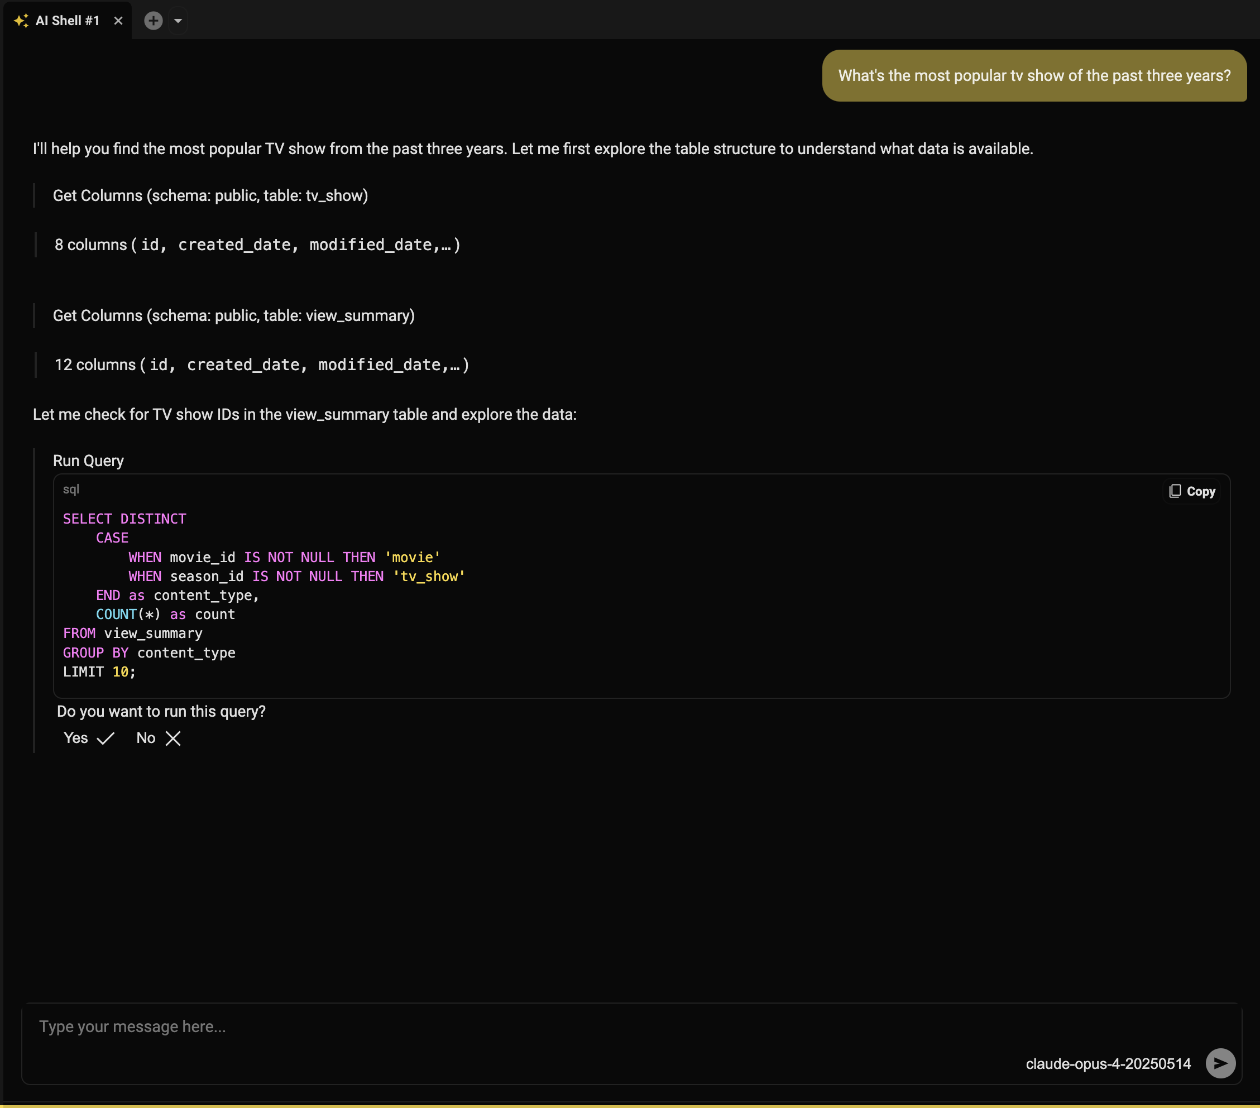Click the No cross icon
This screenshot has width=1260, height=1108.
[x=173, y=738]
